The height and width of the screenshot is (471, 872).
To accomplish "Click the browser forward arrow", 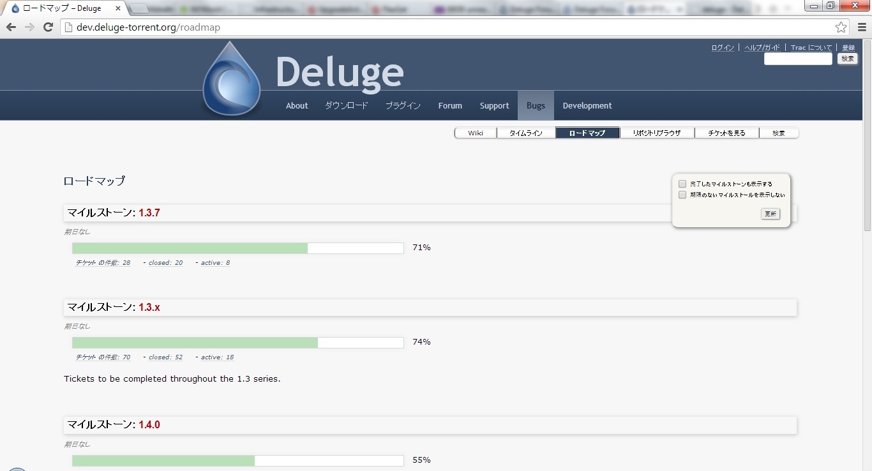I will tap(29, 27).
